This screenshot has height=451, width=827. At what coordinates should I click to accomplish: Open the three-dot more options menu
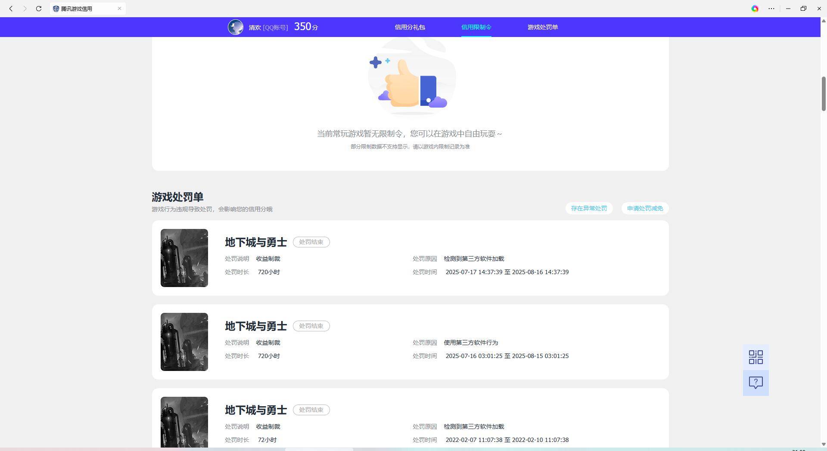coord(771,9)
